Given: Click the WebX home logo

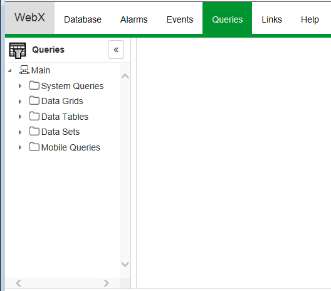Looking at the screenshot, I should click(x=29, y=18).
